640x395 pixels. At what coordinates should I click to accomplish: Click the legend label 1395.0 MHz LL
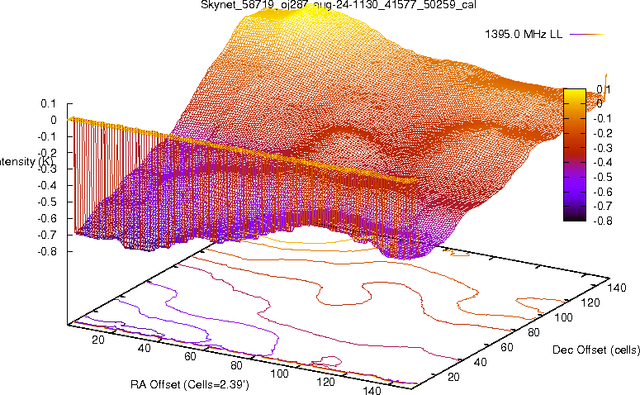click(524, 35)
